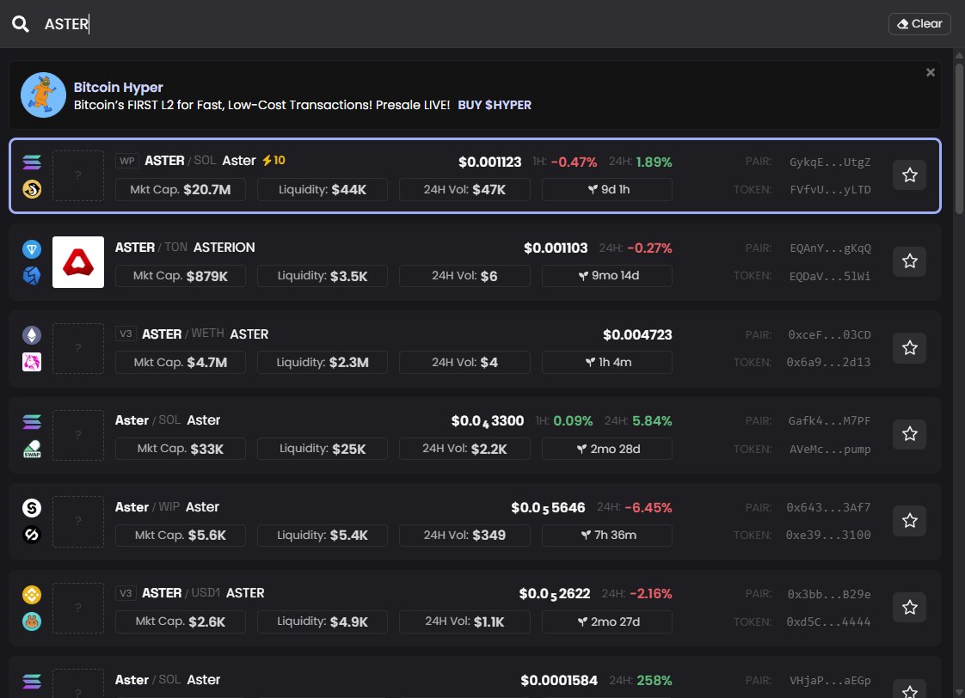Star the Aster/SOL Gafk4 pair

pyautogui.click(x=910, y=434)
